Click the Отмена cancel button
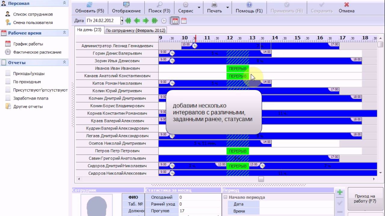Viewport: 385px width, 216px height. point(346,7)
